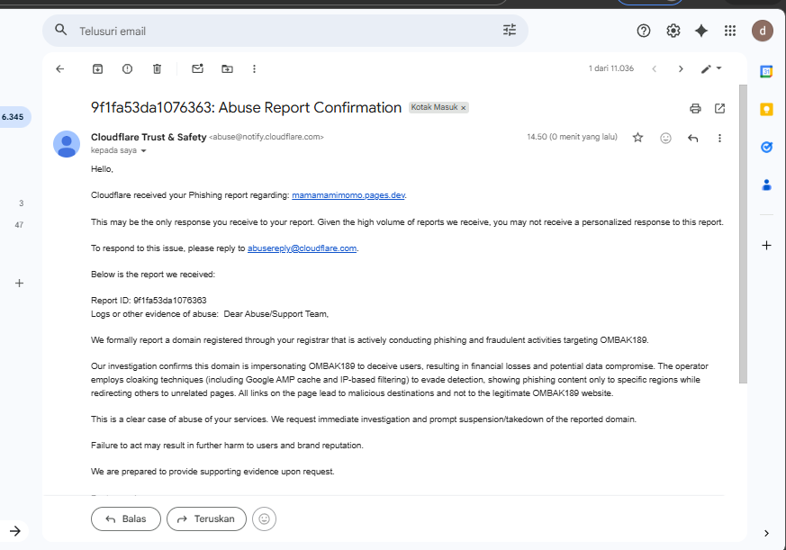Archive this email
786x550 pixels.
pyautogui.click(x=98, y=68)
